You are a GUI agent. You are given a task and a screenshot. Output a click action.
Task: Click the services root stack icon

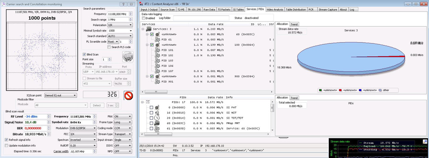pyautogui.click(x=149, y=29)
